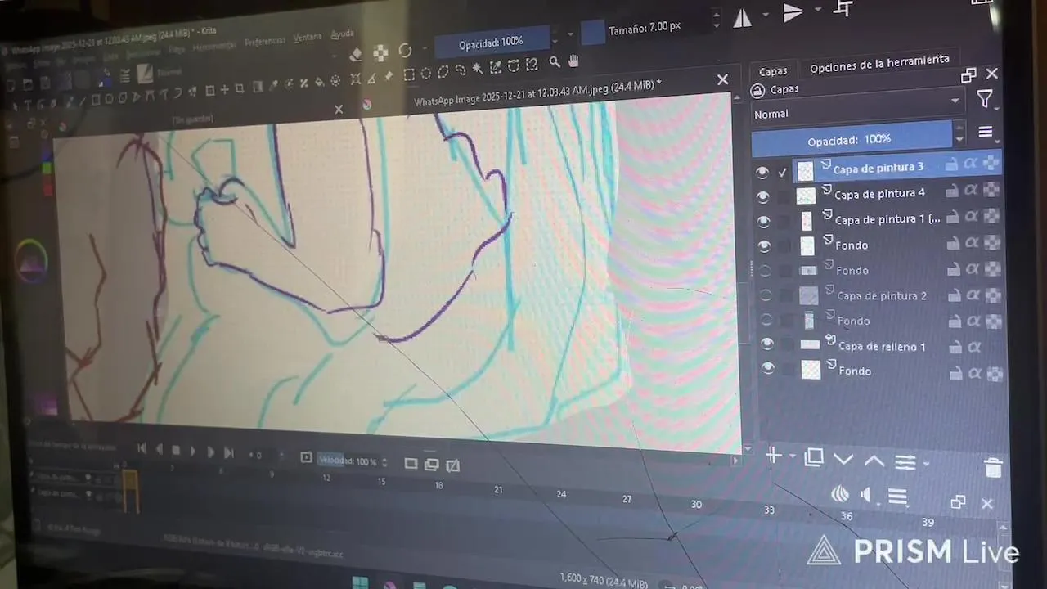Toggle lock on Capa de relleno 1
This screenshot has height=589, width=1047.
point(955,348)
